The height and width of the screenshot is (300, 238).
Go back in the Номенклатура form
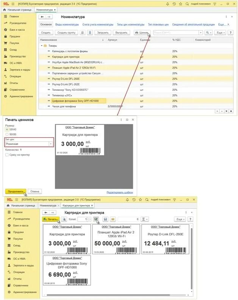(x=42, y=17)
